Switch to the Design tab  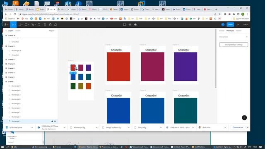click(222, 31)
